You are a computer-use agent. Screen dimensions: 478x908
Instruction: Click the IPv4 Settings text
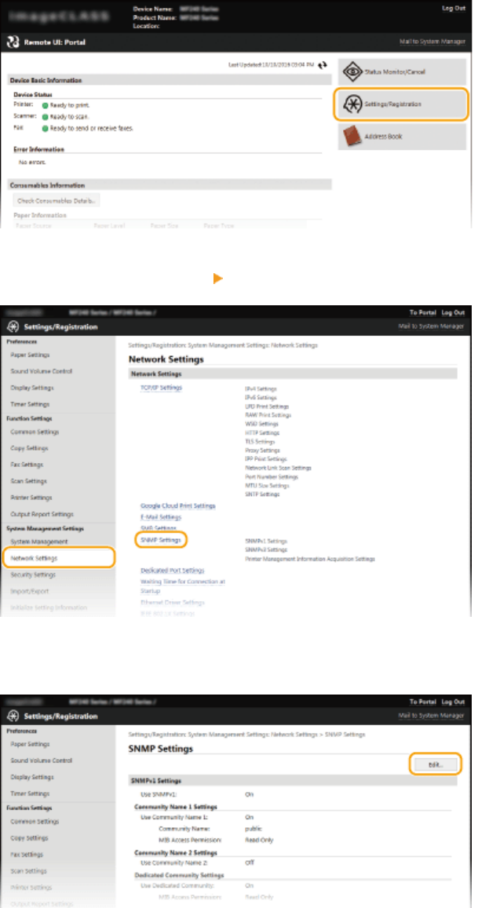pyautogui.click(x=261, y=389)
